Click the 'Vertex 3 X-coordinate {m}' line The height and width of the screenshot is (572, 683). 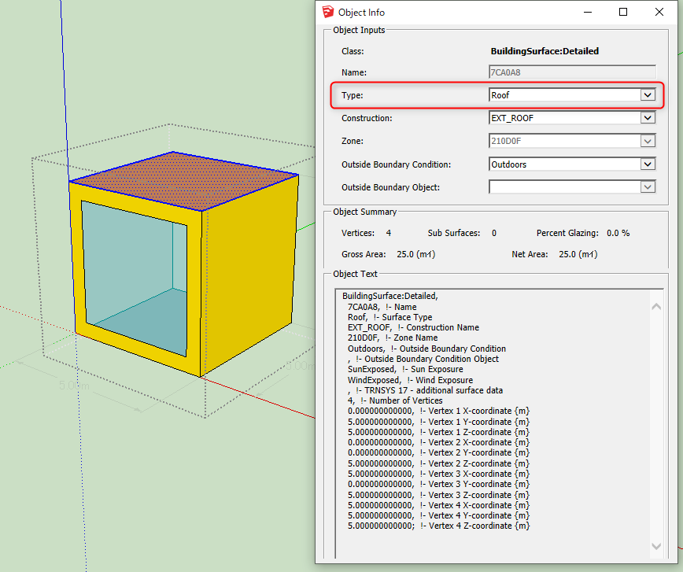(x=438, y=474)
